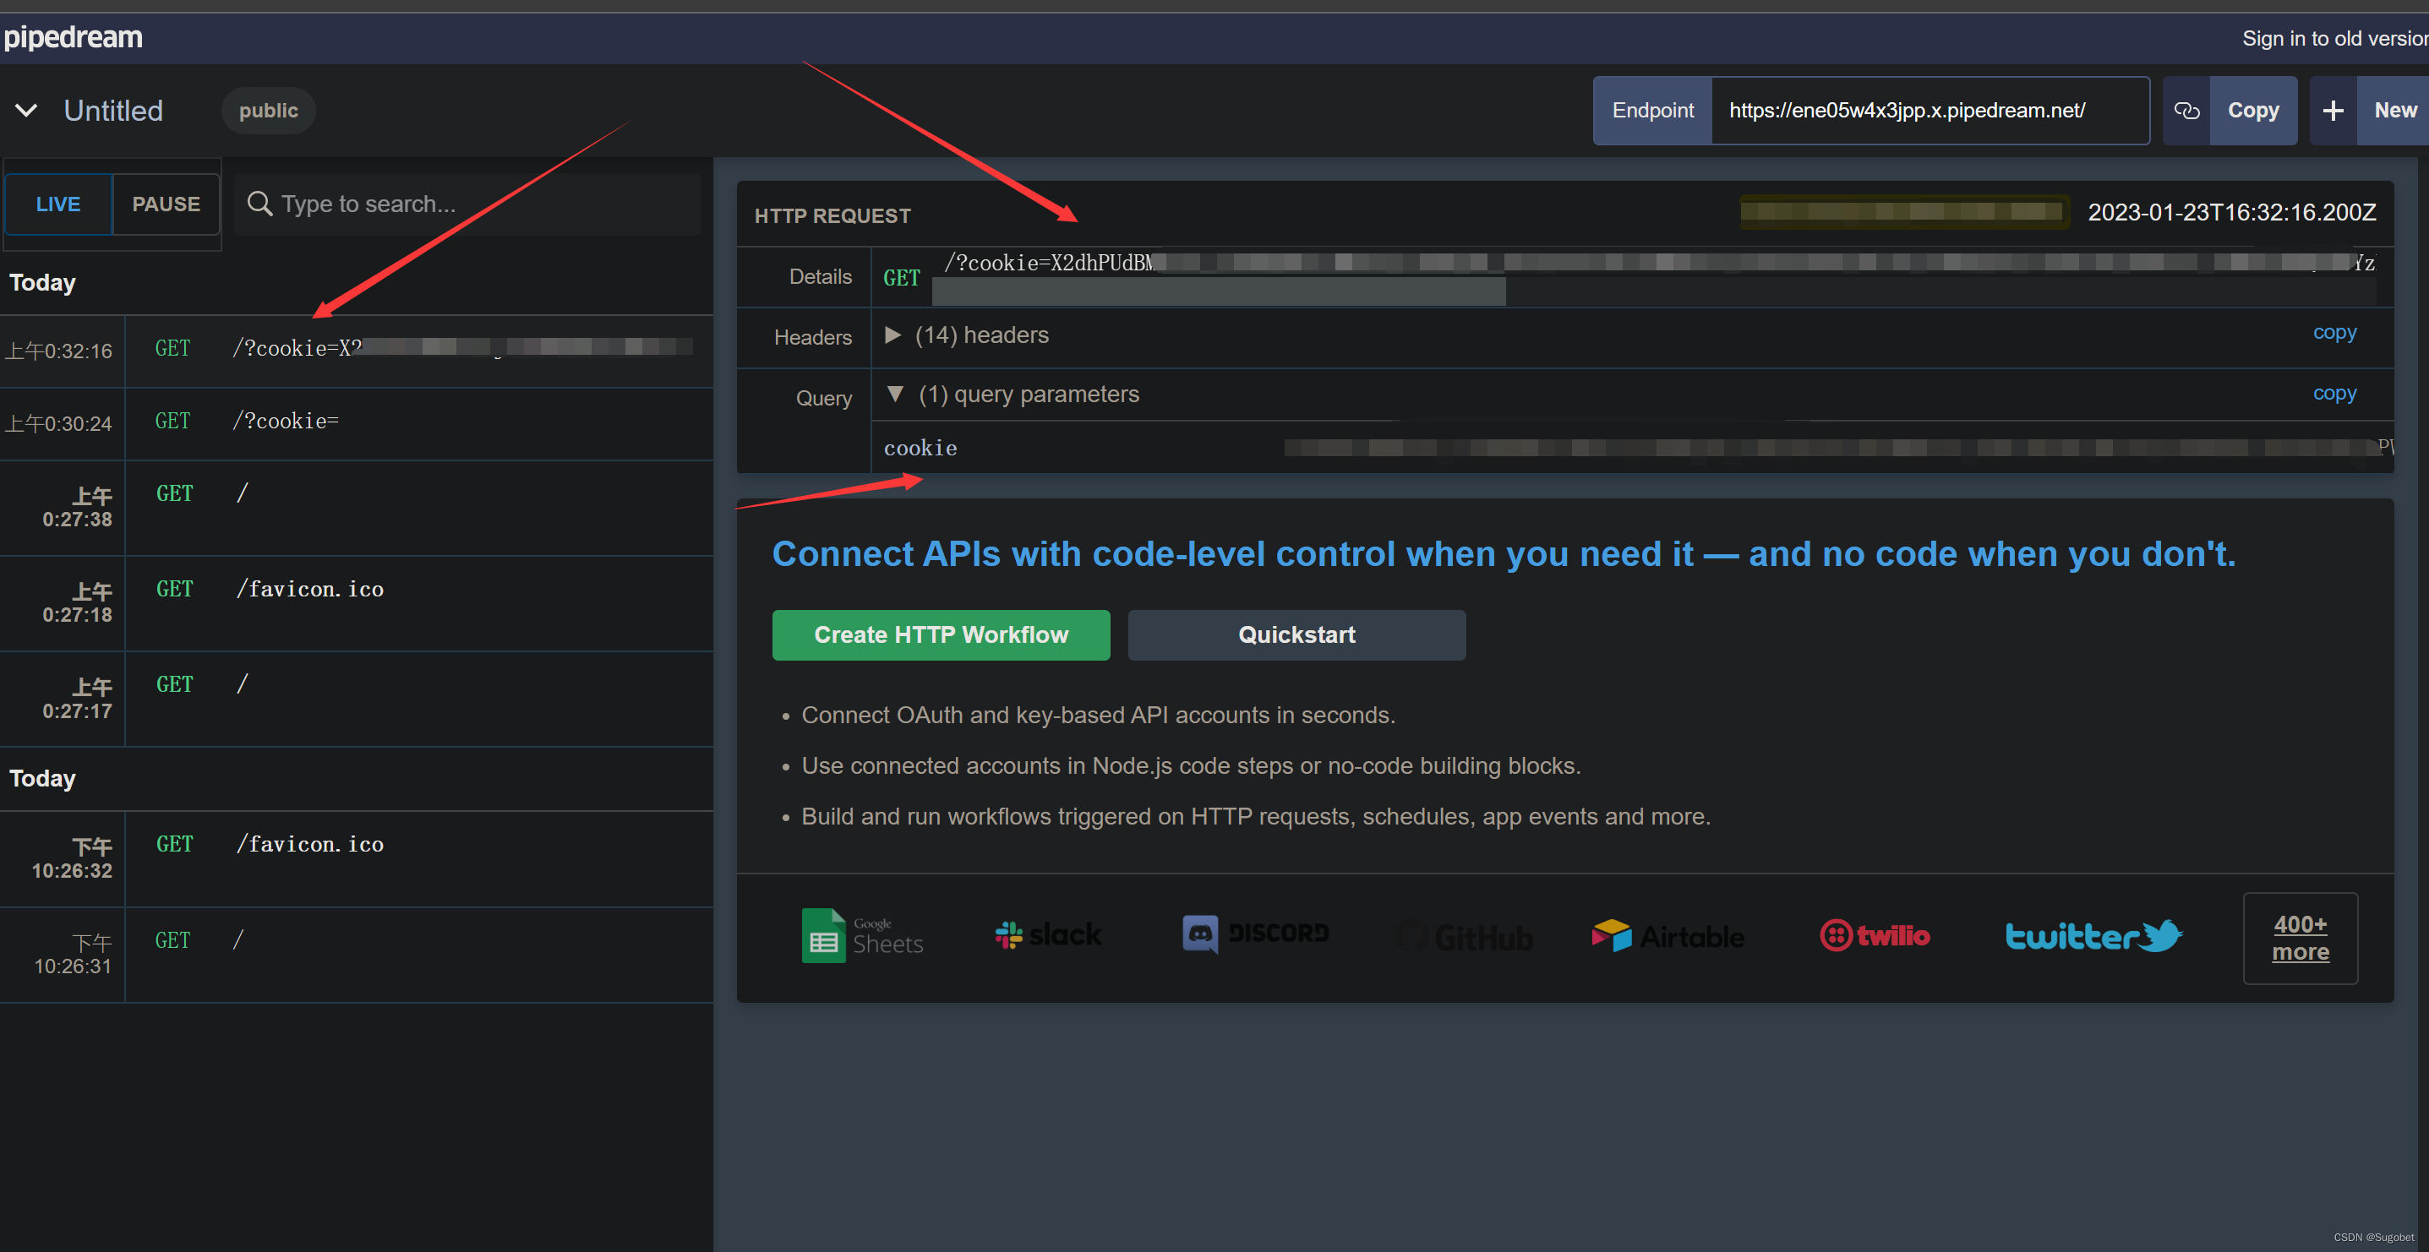The width and height of the screenshot is (2429, 1252).
Task: Click the New button
Action: pos(2395,111)
